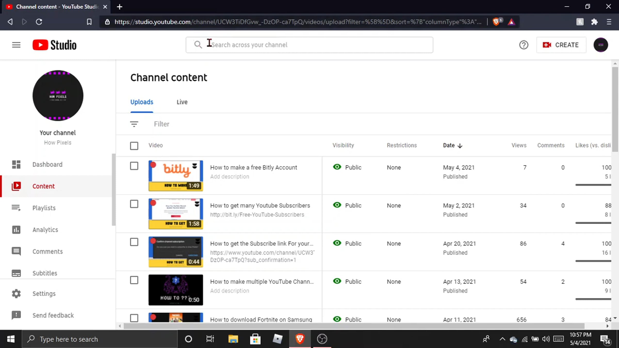This screenshot has height=348, width=619.
Task: Check the select-all videos checkbox
Action: (x=134, y=146)
